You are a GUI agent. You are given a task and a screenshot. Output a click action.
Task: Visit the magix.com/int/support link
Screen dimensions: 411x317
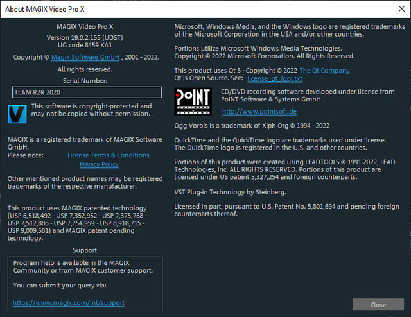click(x=69, y=303)
